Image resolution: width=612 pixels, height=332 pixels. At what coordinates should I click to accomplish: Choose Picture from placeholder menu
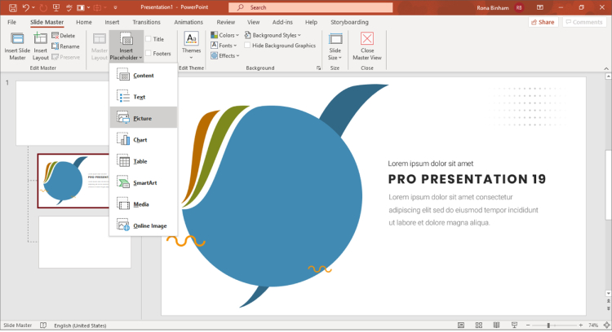[x=144, y=118]
